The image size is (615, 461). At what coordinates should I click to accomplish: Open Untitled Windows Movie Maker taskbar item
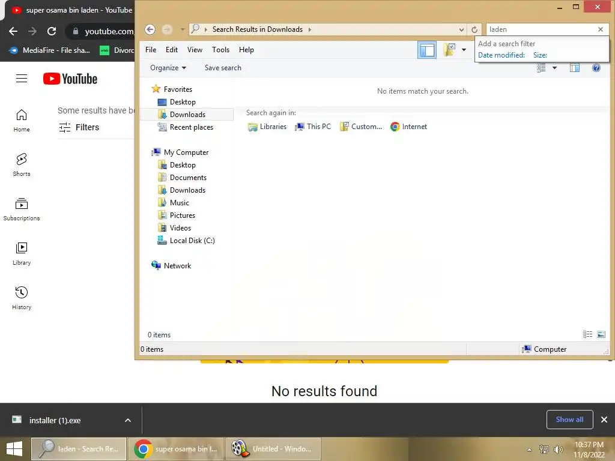click(x=273, y=449)
